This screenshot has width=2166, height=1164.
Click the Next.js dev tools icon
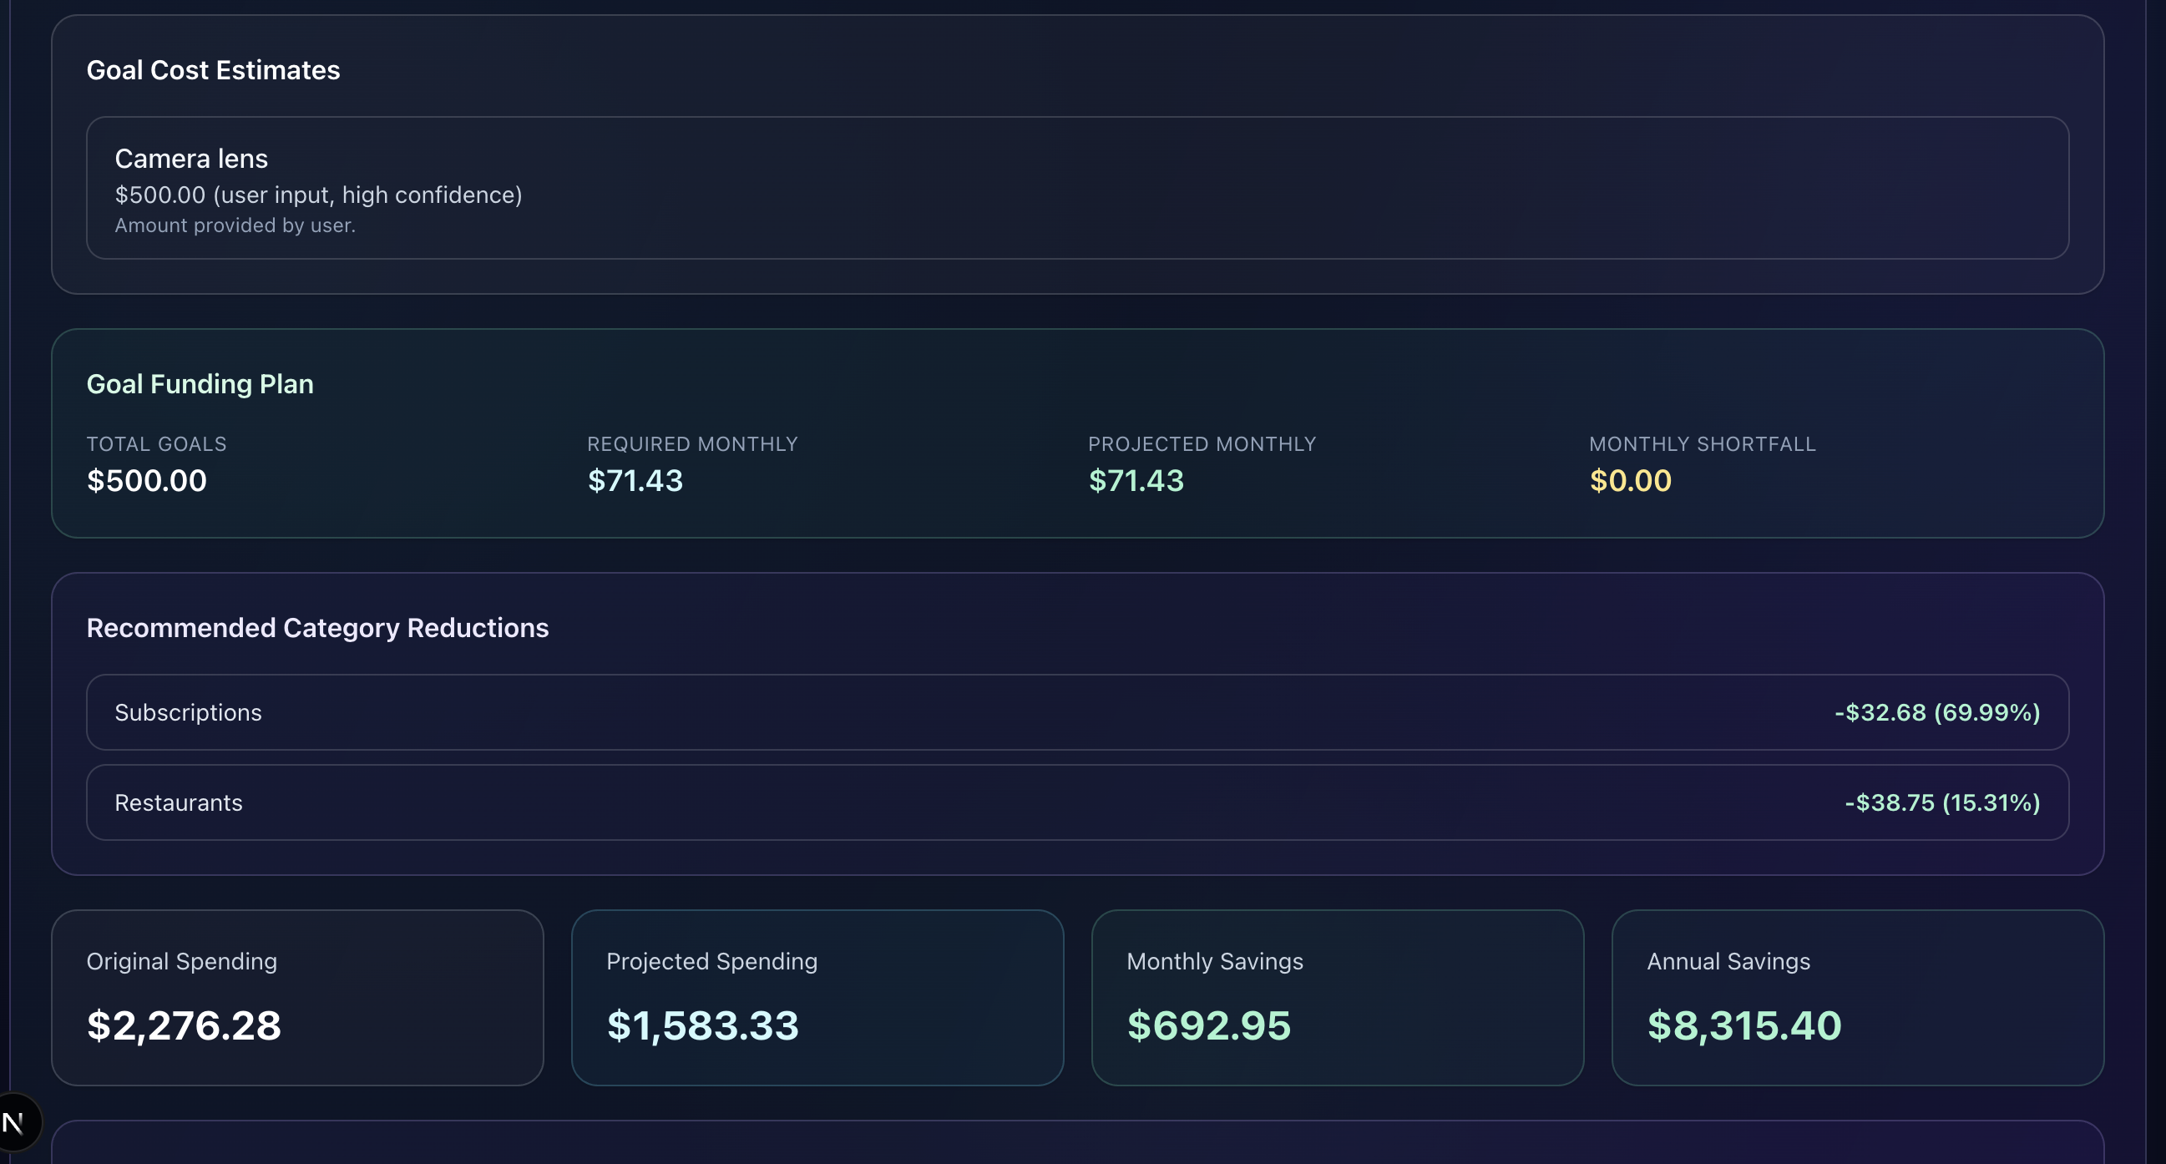coord(15,1122)
